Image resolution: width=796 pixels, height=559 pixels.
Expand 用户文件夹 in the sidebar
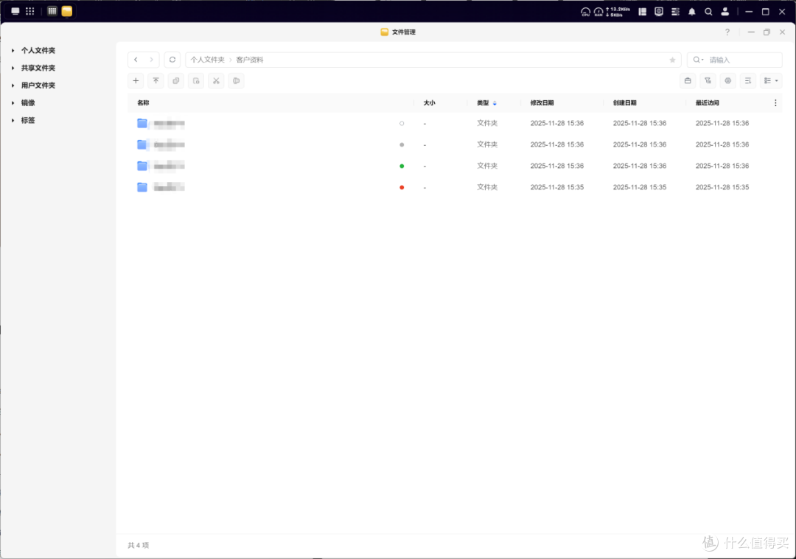click(13, 85)
